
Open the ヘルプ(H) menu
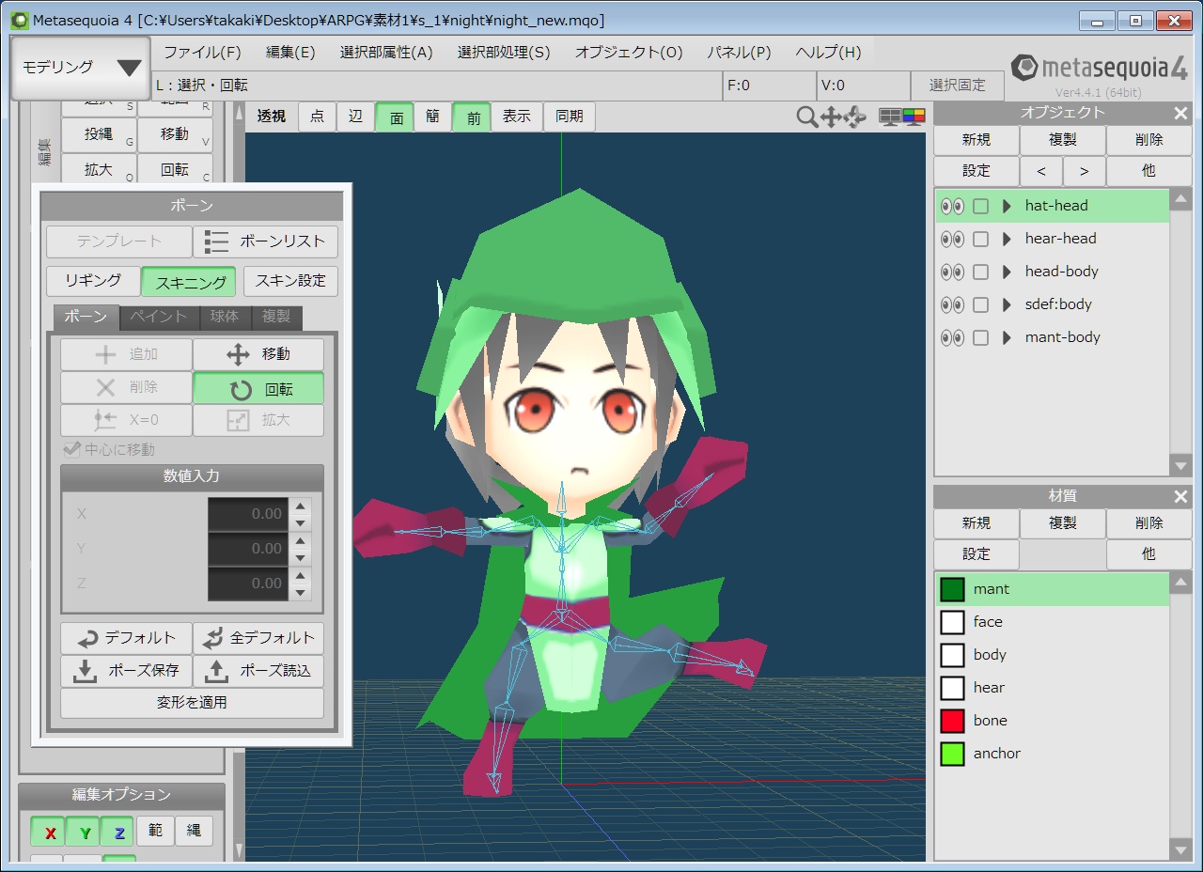(x=828, y=53)
